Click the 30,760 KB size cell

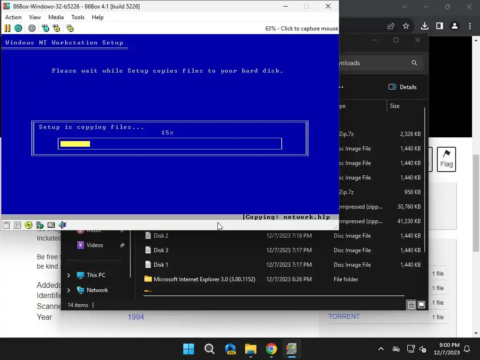coord(409,207)
